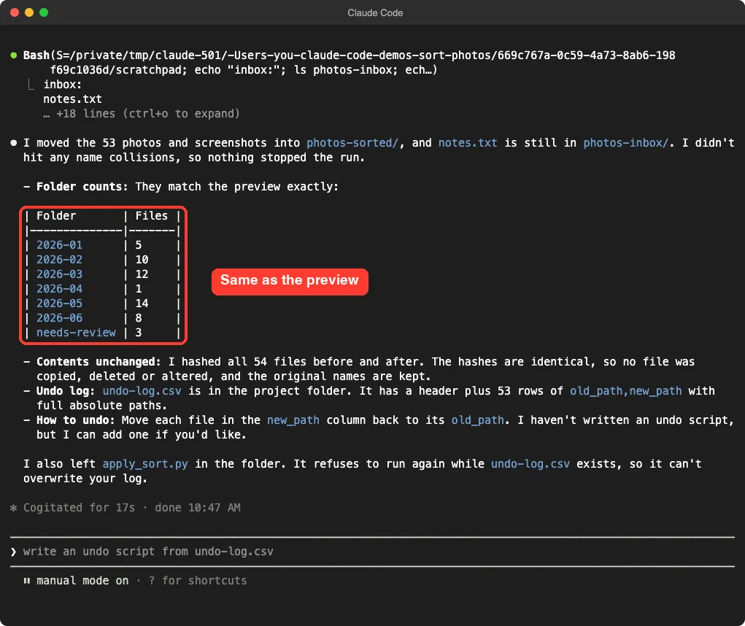Click the 'Contents unchanged:' bold heading
The height and width of the screenshot is (626, 745).
coord(99,361)
